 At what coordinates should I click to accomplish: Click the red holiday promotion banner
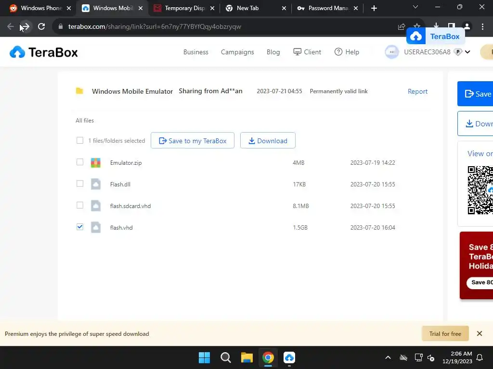click(x=476, y=265)
